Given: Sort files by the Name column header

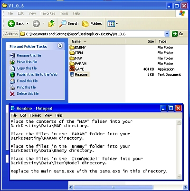Looking at the screenshot, I should [x=97, y=41].
